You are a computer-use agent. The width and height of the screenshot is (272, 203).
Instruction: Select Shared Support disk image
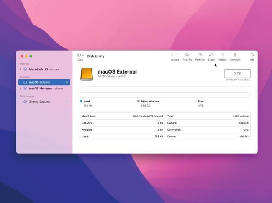tap(39, 101)
